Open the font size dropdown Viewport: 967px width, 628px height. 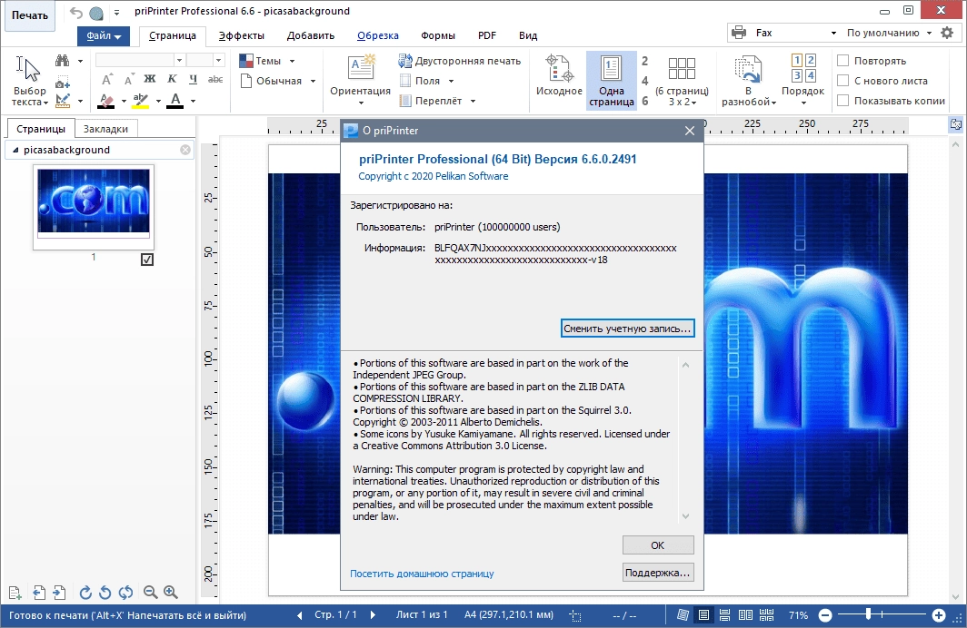pos(218,60)
